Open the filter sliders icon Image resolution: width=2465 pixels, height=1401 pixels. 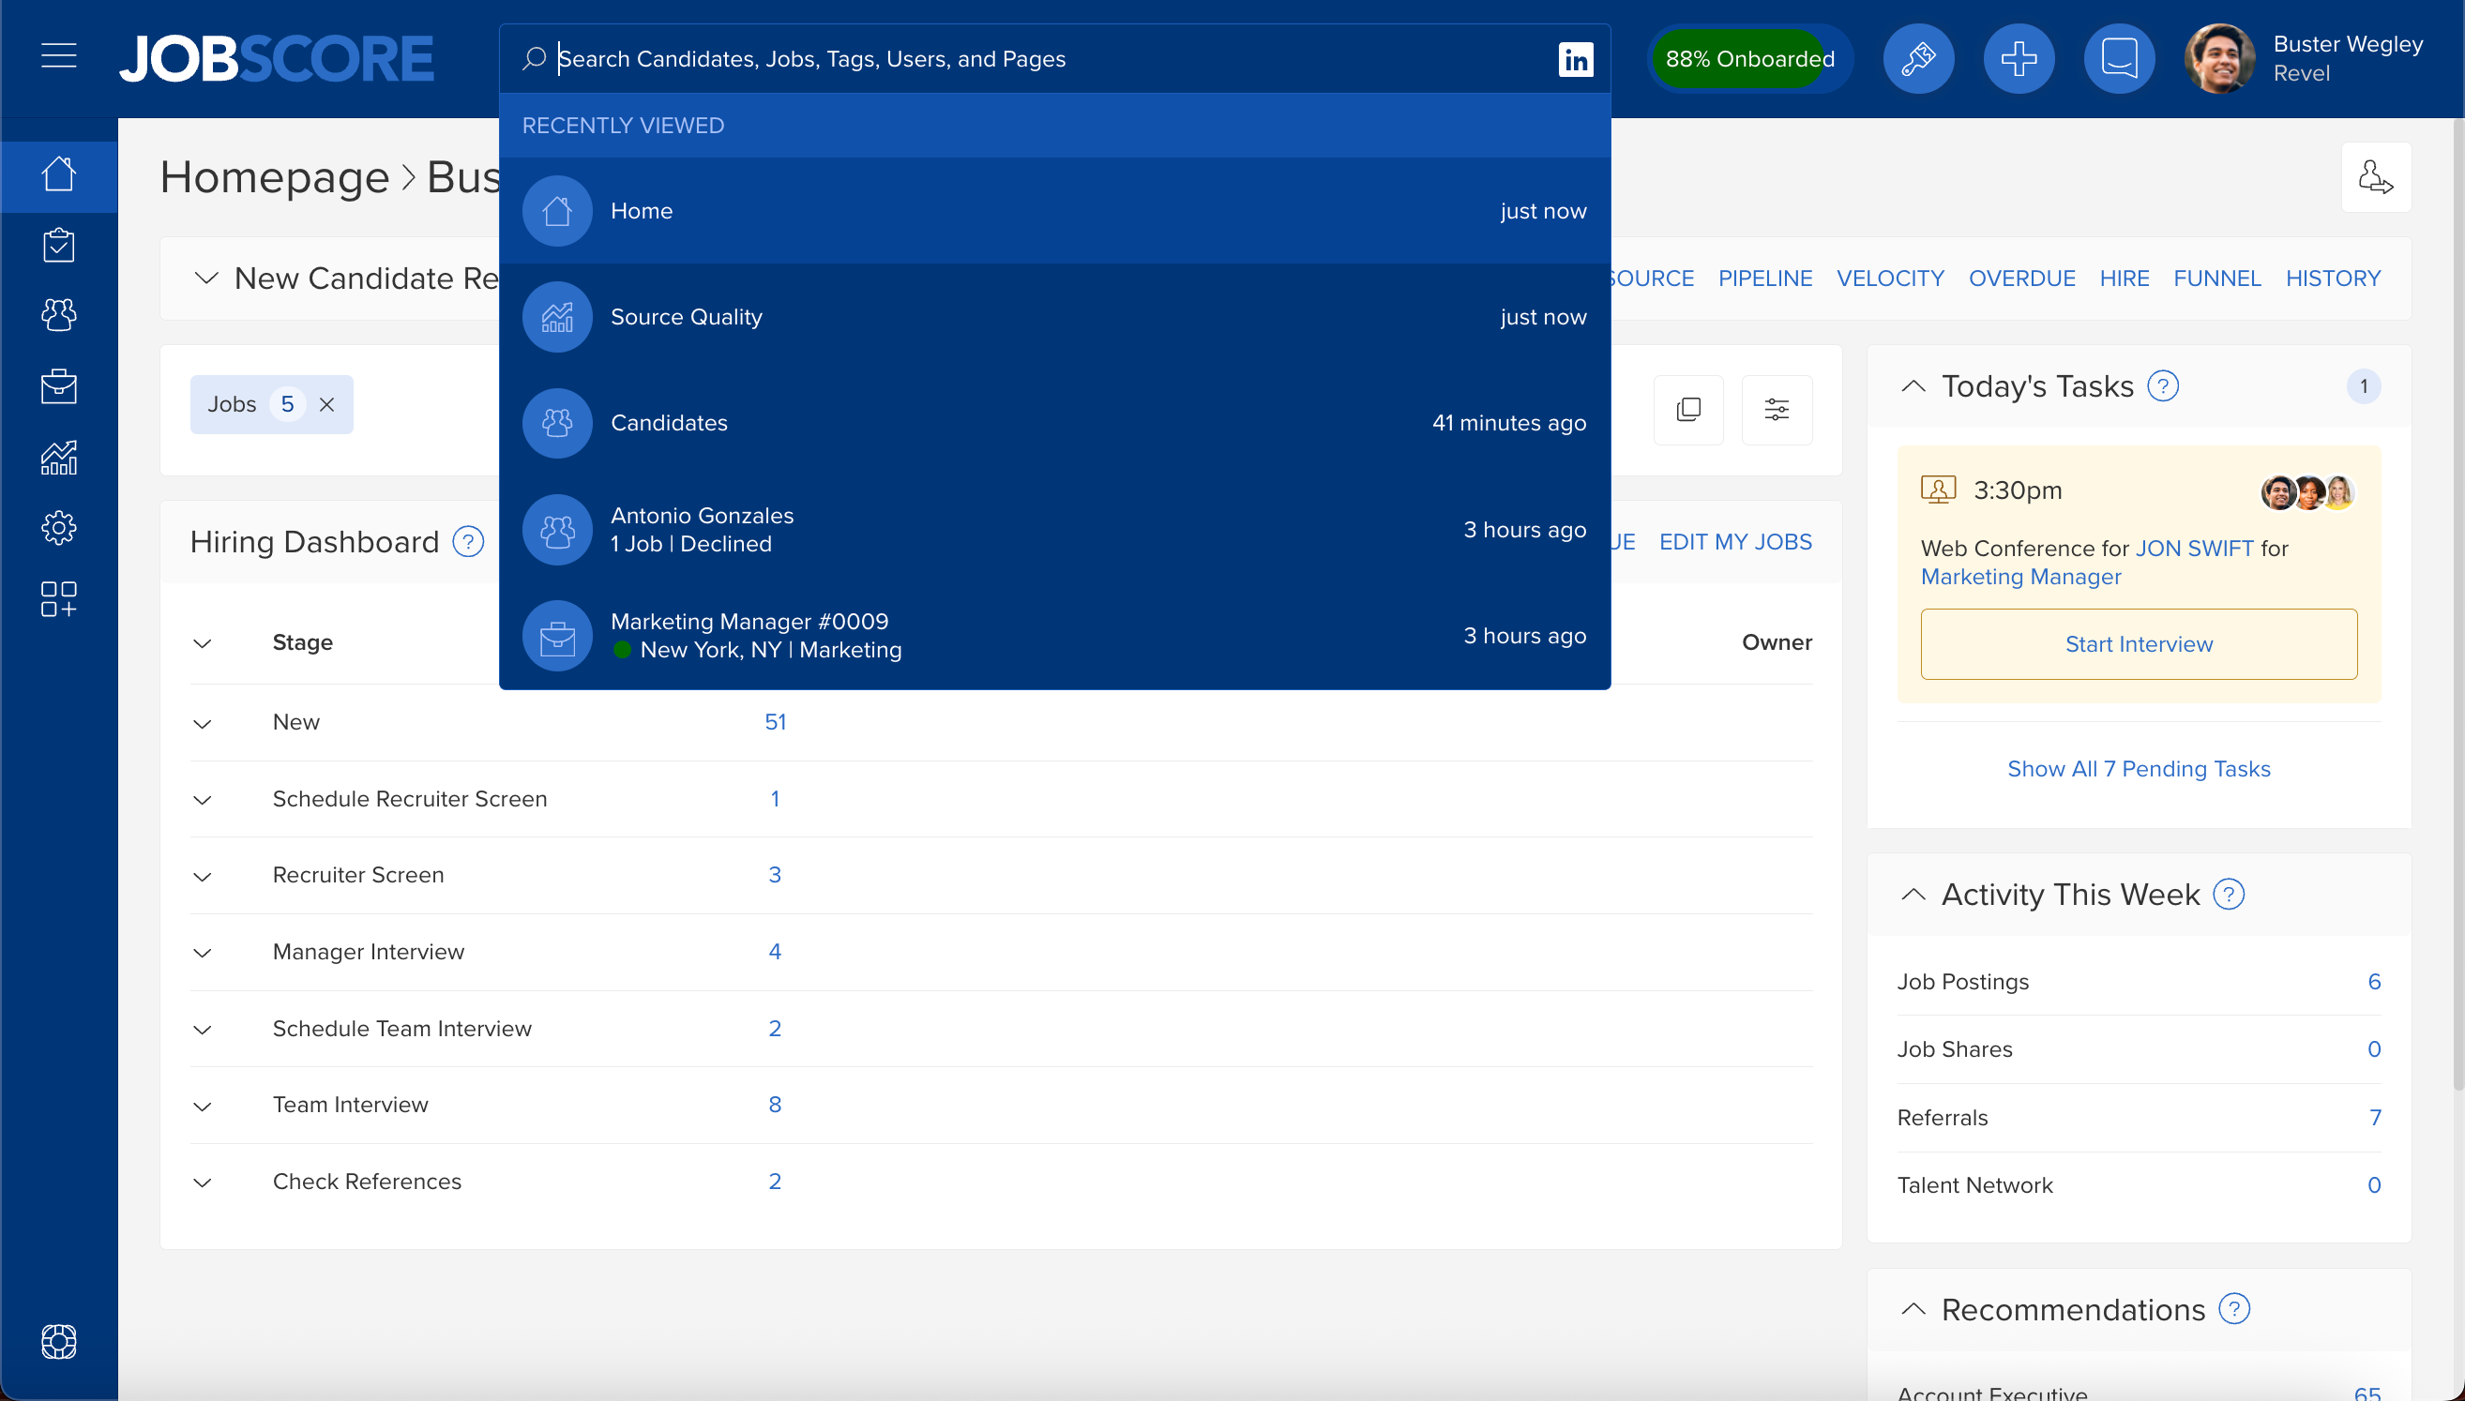[x=1777, y=409]
